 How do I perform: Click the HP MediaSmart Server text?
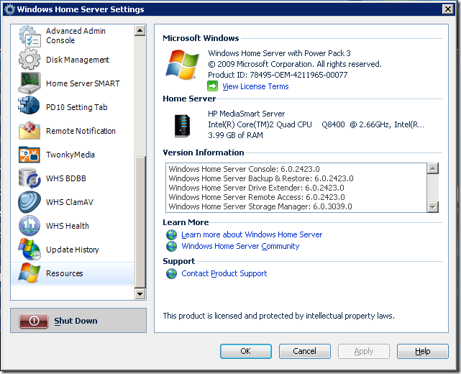pos(247,114)
